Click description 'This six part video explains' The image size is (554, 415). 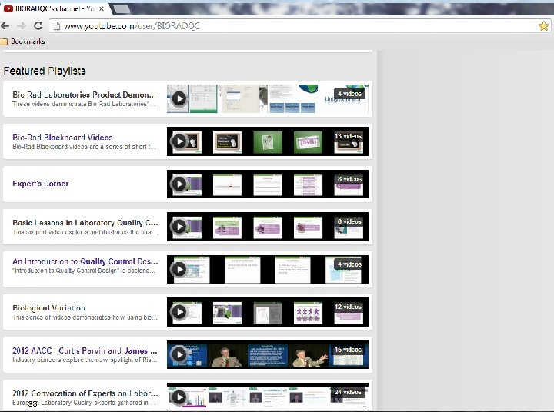(x=85, y=232)
